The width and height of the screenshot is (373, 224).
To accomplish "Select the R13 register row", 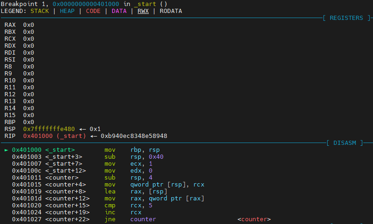I will tap(19, 101).
